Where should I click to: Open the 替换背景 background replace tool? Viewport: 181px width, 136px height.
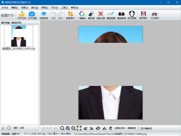tap(111, 14)
